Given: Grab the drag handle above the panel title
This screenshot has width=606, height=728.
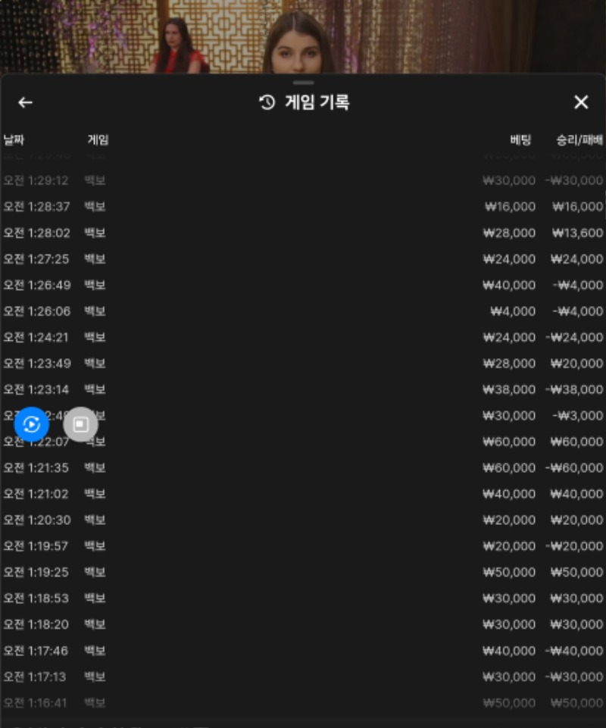Looking at the screenshot, I should pos(303,83).
